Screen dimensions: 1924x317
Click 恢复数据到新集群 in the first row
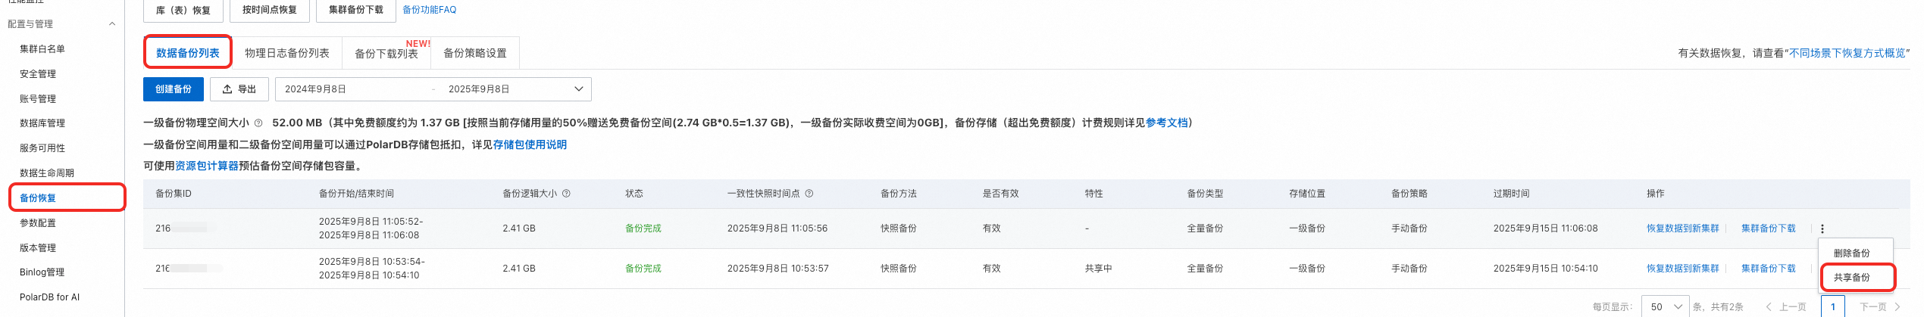click(1683, 228)
